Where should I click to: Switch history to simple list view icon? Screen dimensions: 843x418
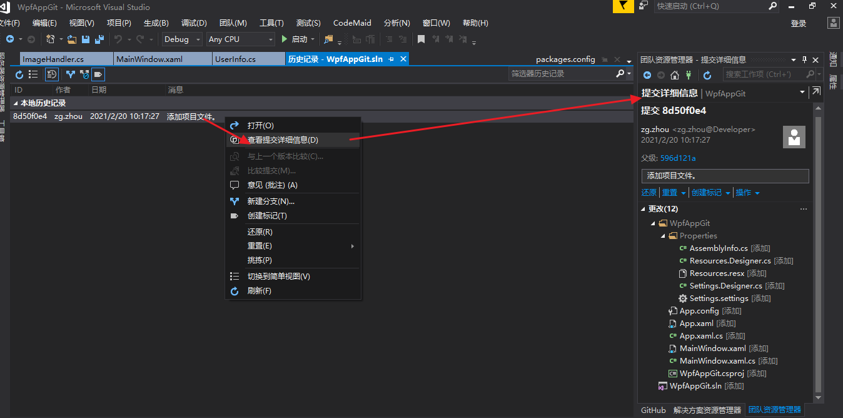click(x=33, y=74)
